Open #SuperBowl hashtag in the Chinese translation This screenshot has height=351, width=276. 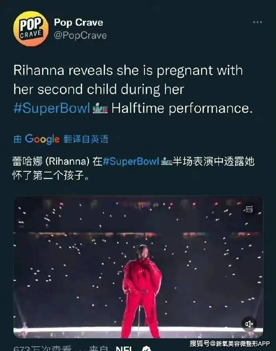click(x=131, y=161)
